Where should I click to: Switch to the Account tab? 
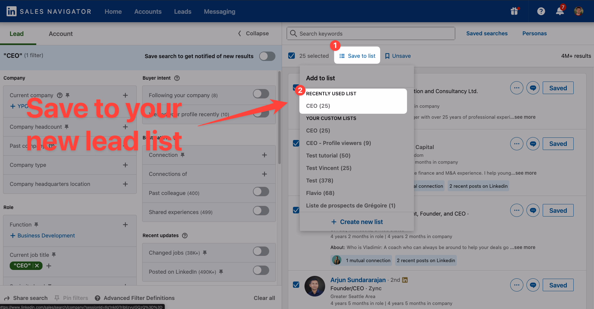coord(61,34)
